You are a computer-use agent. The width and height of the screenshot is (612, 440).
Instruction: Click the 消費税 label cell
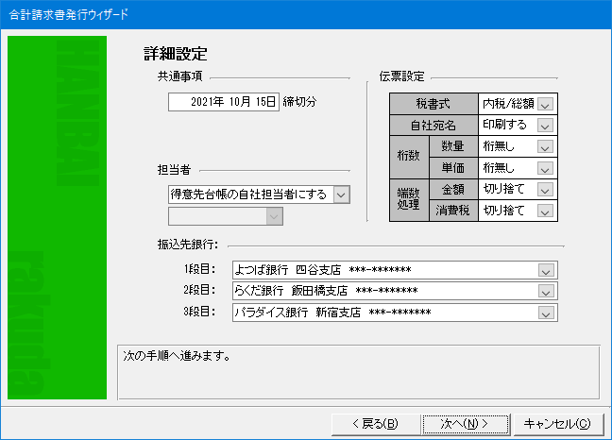[453, 211]
